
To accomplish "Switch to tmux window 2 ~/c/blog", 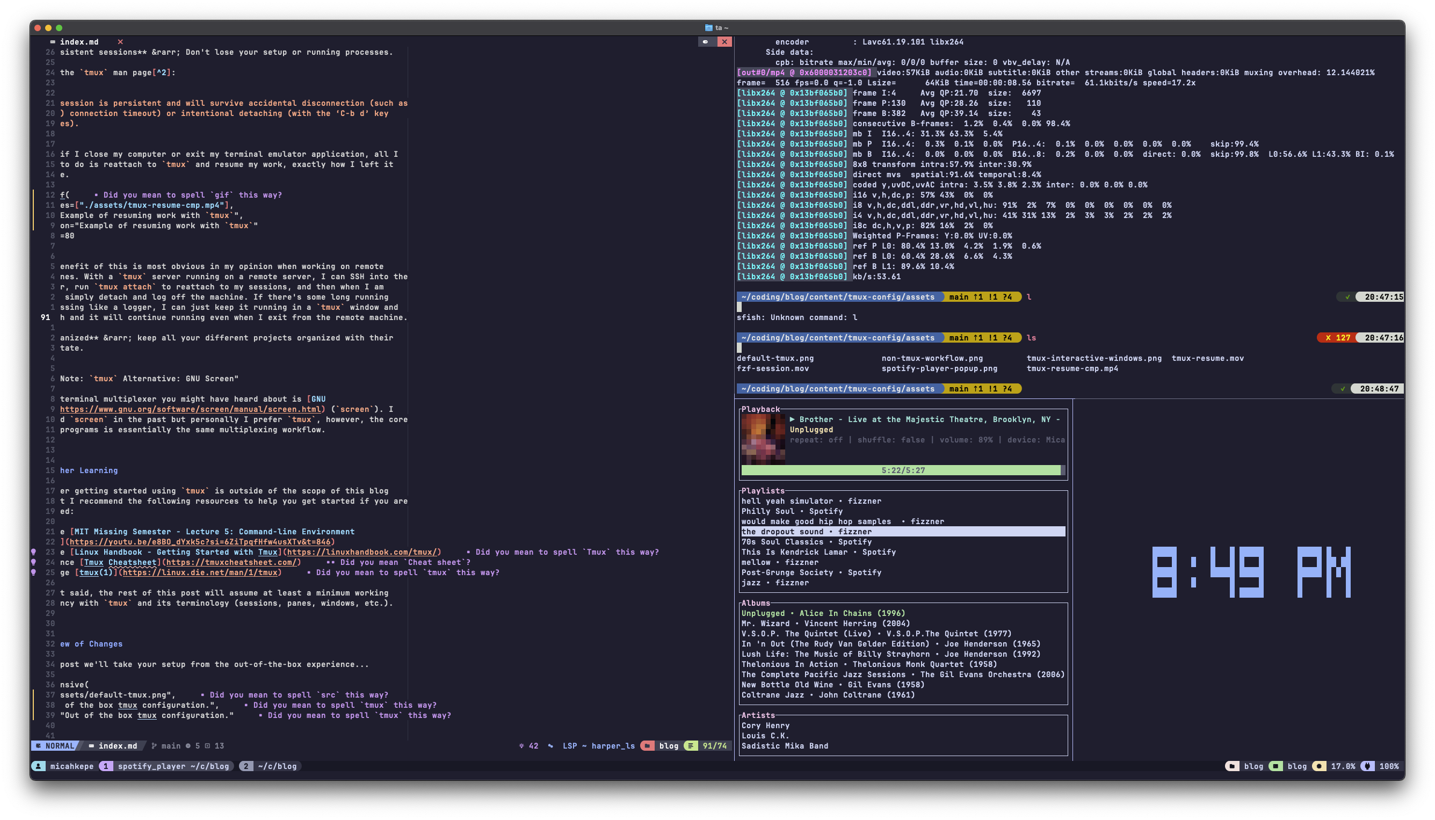I will tap(270, 766).
